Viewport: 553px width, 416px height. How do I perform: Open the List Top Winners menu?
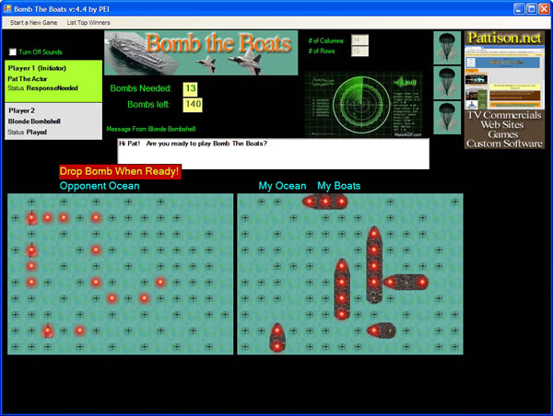pos(89,21)
